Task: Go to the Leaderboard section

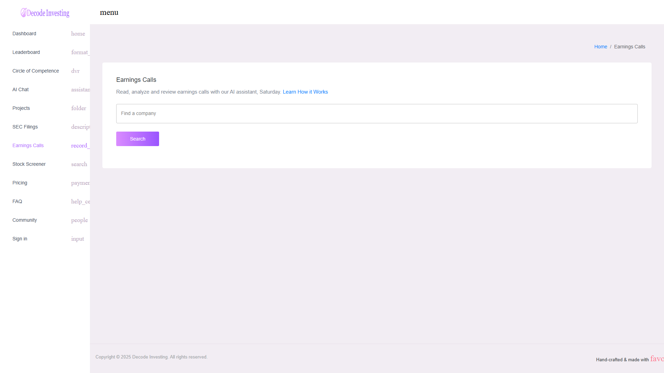Action: point(26,52)
